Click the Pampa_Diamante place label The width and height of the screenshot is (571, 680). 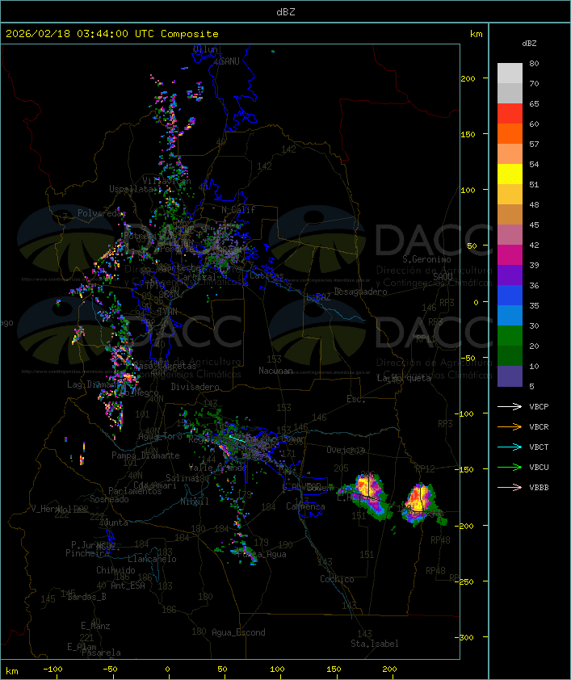pos(145,455)
